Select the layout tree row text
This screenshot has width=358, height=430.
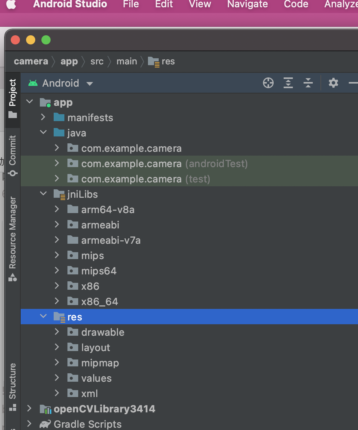(96, 348)
